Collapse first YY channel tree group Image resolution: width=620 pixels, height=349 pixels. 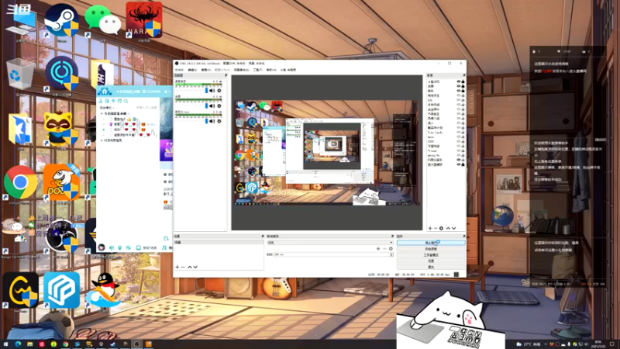(102, 113)
